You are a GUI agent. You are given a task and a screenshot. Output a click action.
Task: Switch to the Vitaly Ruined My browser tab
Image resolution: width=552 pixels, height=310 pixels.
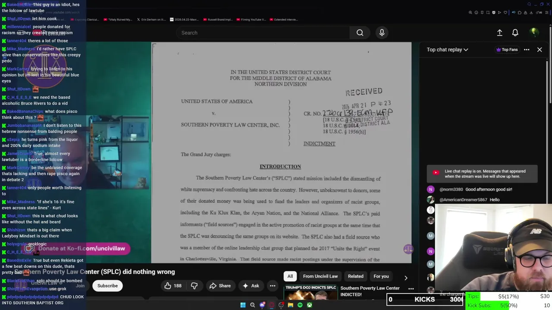pos(118,19)
